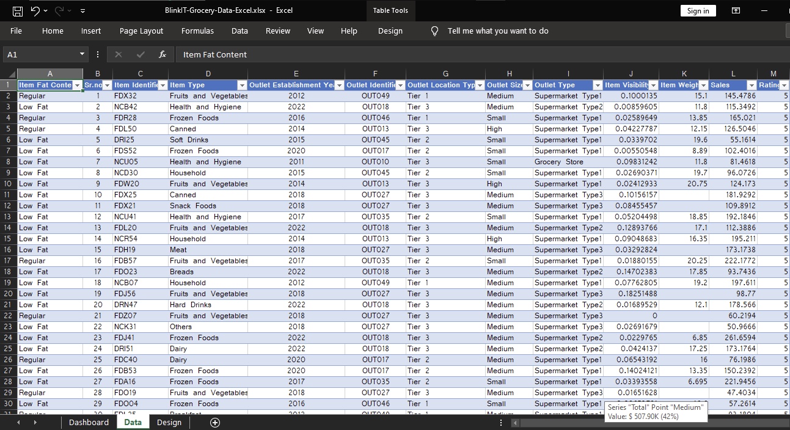
Task: Add a new sheet with plus icon
Action: (214, 423)
